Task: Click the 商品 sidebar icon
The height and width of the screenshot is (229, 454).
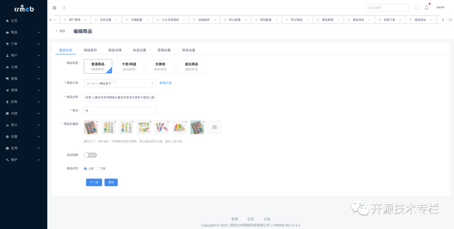Action: (7, 32)
